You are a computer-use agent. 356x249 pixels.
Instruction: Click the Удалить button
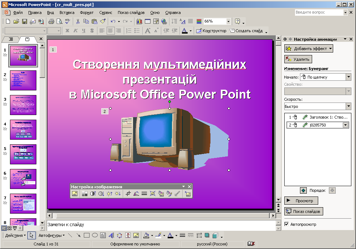(x=298, y=59)
